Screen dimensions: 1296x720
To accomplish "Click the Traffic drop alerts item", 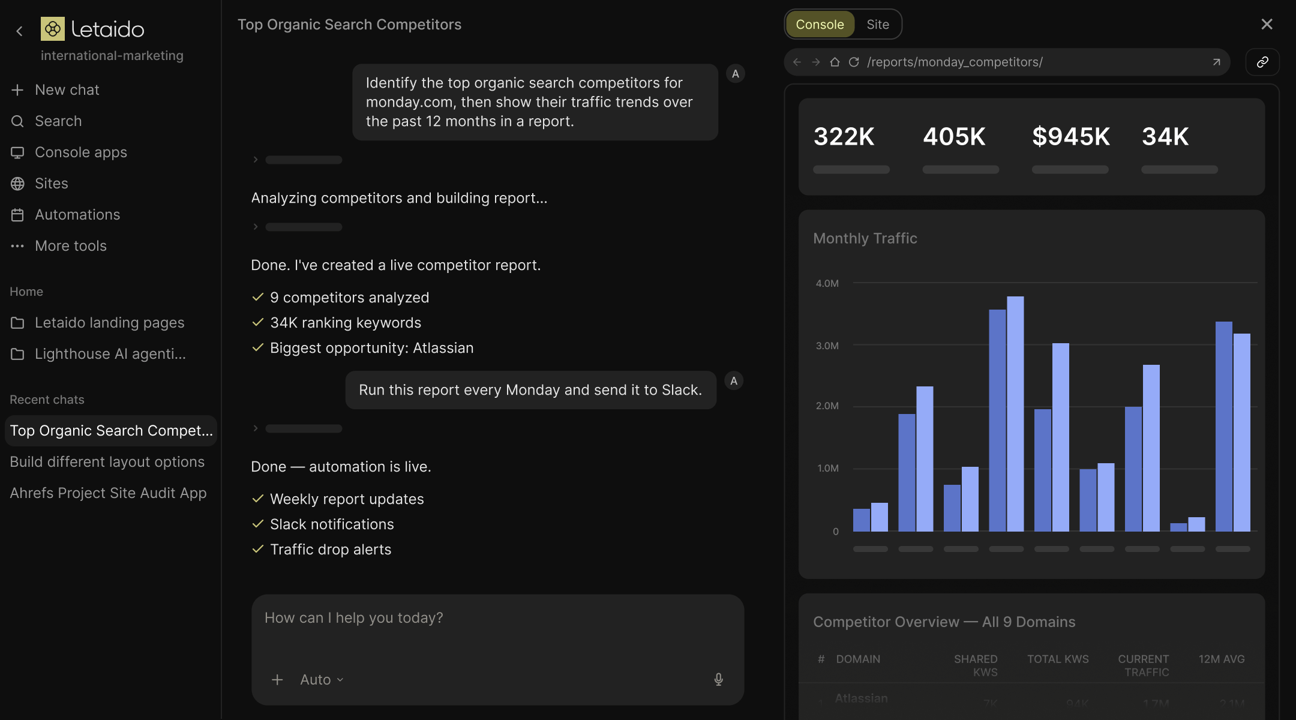I will 321,549.
